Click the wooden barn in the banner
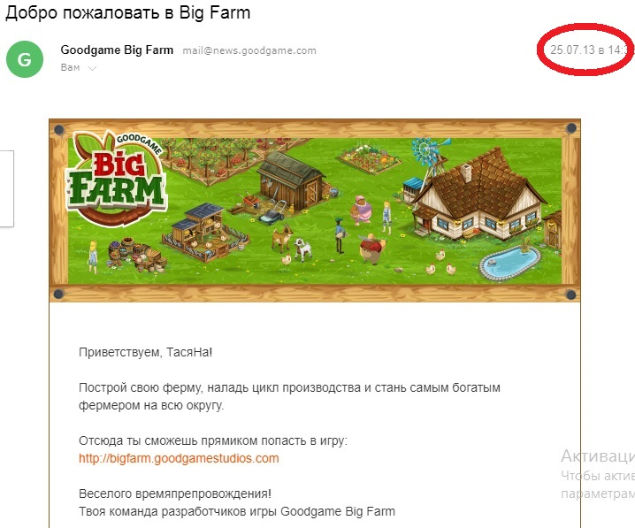The width and height of the screenshot is (635, 528). pos(291,180)
